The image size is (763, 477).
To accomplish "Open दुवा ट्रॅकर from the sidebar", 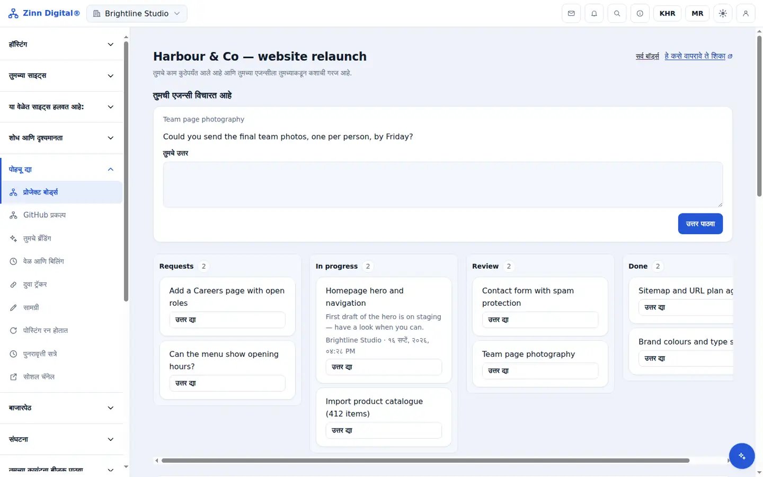I will (61, 285).
